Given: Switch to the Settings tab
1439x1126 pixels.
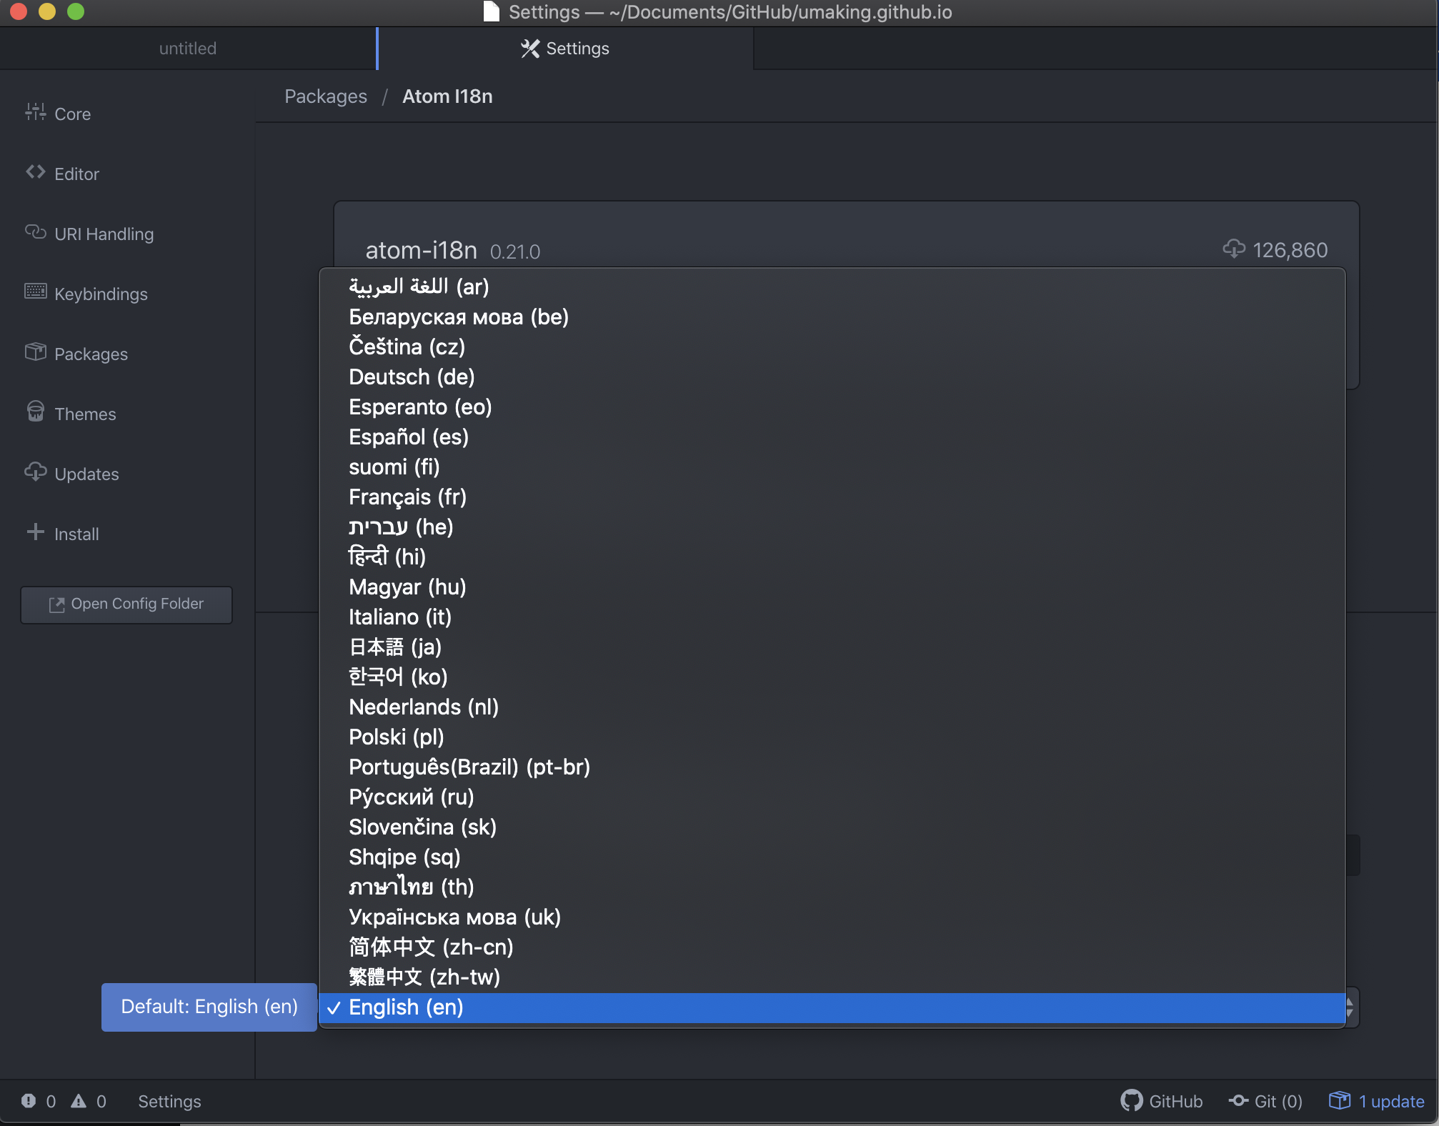Looking at the screenshot, I should pyautogui.click(x=564, y=49).
